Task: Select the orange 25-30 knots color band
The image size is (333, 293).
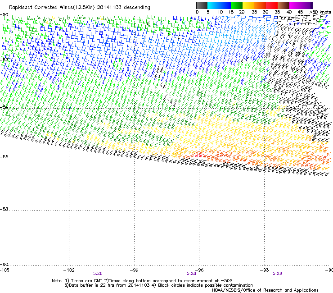Action: pyautogui.click(x=260, y=5)
